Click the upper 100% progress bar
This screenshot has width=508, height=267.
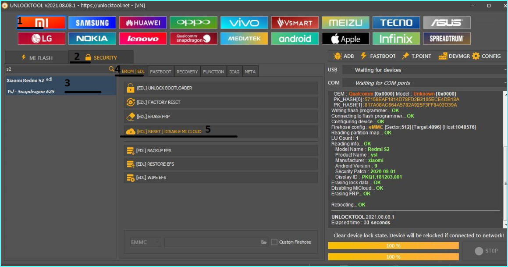393,246
